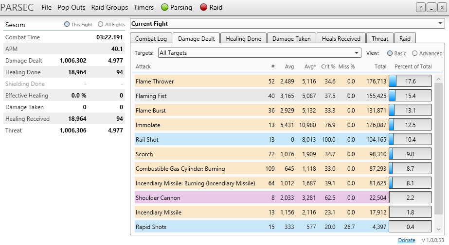The width and height of the screenshot is (449, 245).
Task: Switch to the Raid tab
Action: click(x=405, y=38)
